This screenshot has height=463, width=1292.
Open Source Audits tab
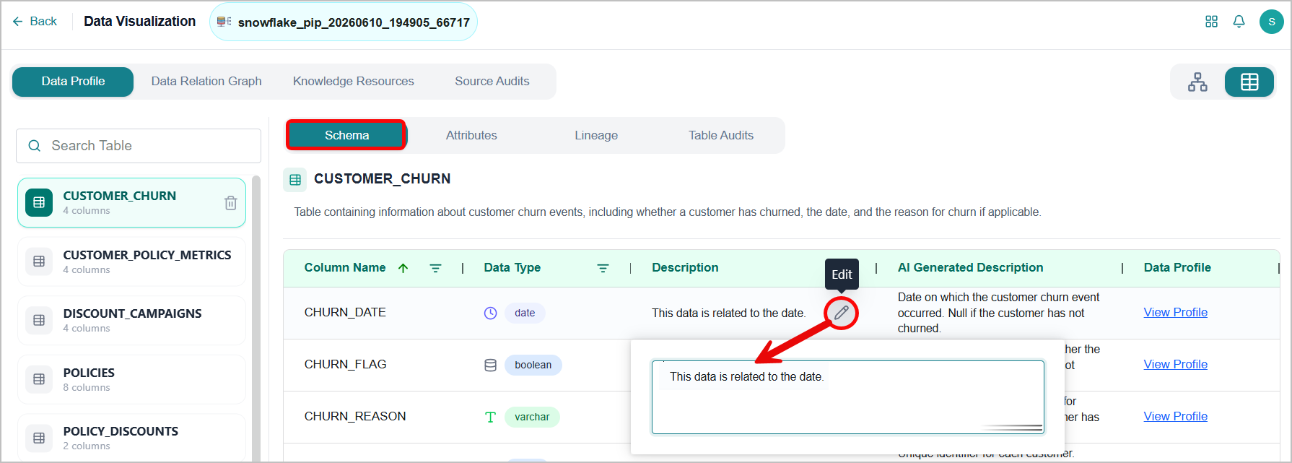492,82
